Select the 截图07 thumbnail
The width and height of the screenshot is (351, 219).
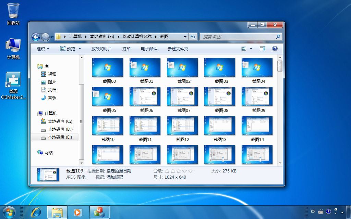click(182, 96)
